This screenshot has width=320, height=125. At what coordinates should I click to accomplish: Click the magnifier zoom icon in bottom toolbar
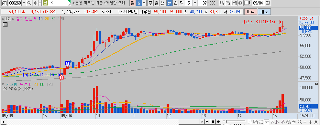[300, 122]
